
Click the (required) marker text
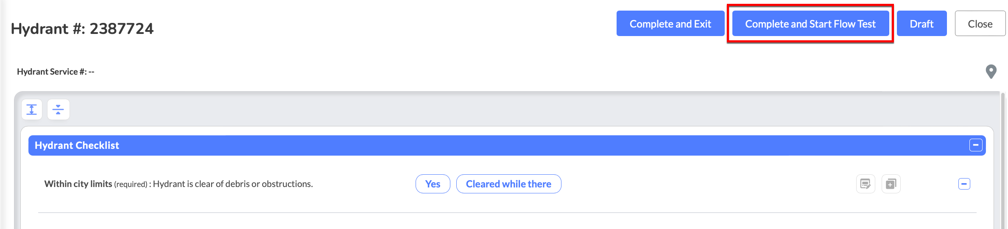tap(131, 184)
